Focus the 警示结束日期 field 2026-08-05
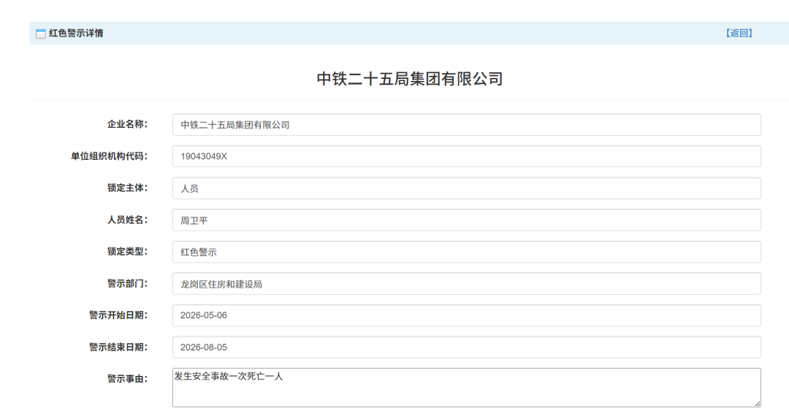This screenshot has height=408, width=789. pos(466,347)
